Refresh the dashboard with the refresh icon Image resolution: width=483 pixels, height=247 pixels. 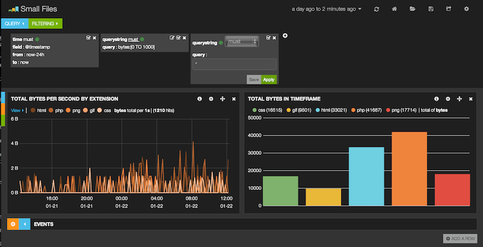coord(376,9)
